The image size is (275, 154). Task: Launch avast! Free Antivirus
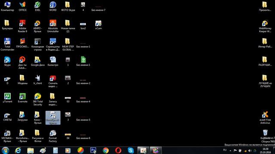[265, 118]
